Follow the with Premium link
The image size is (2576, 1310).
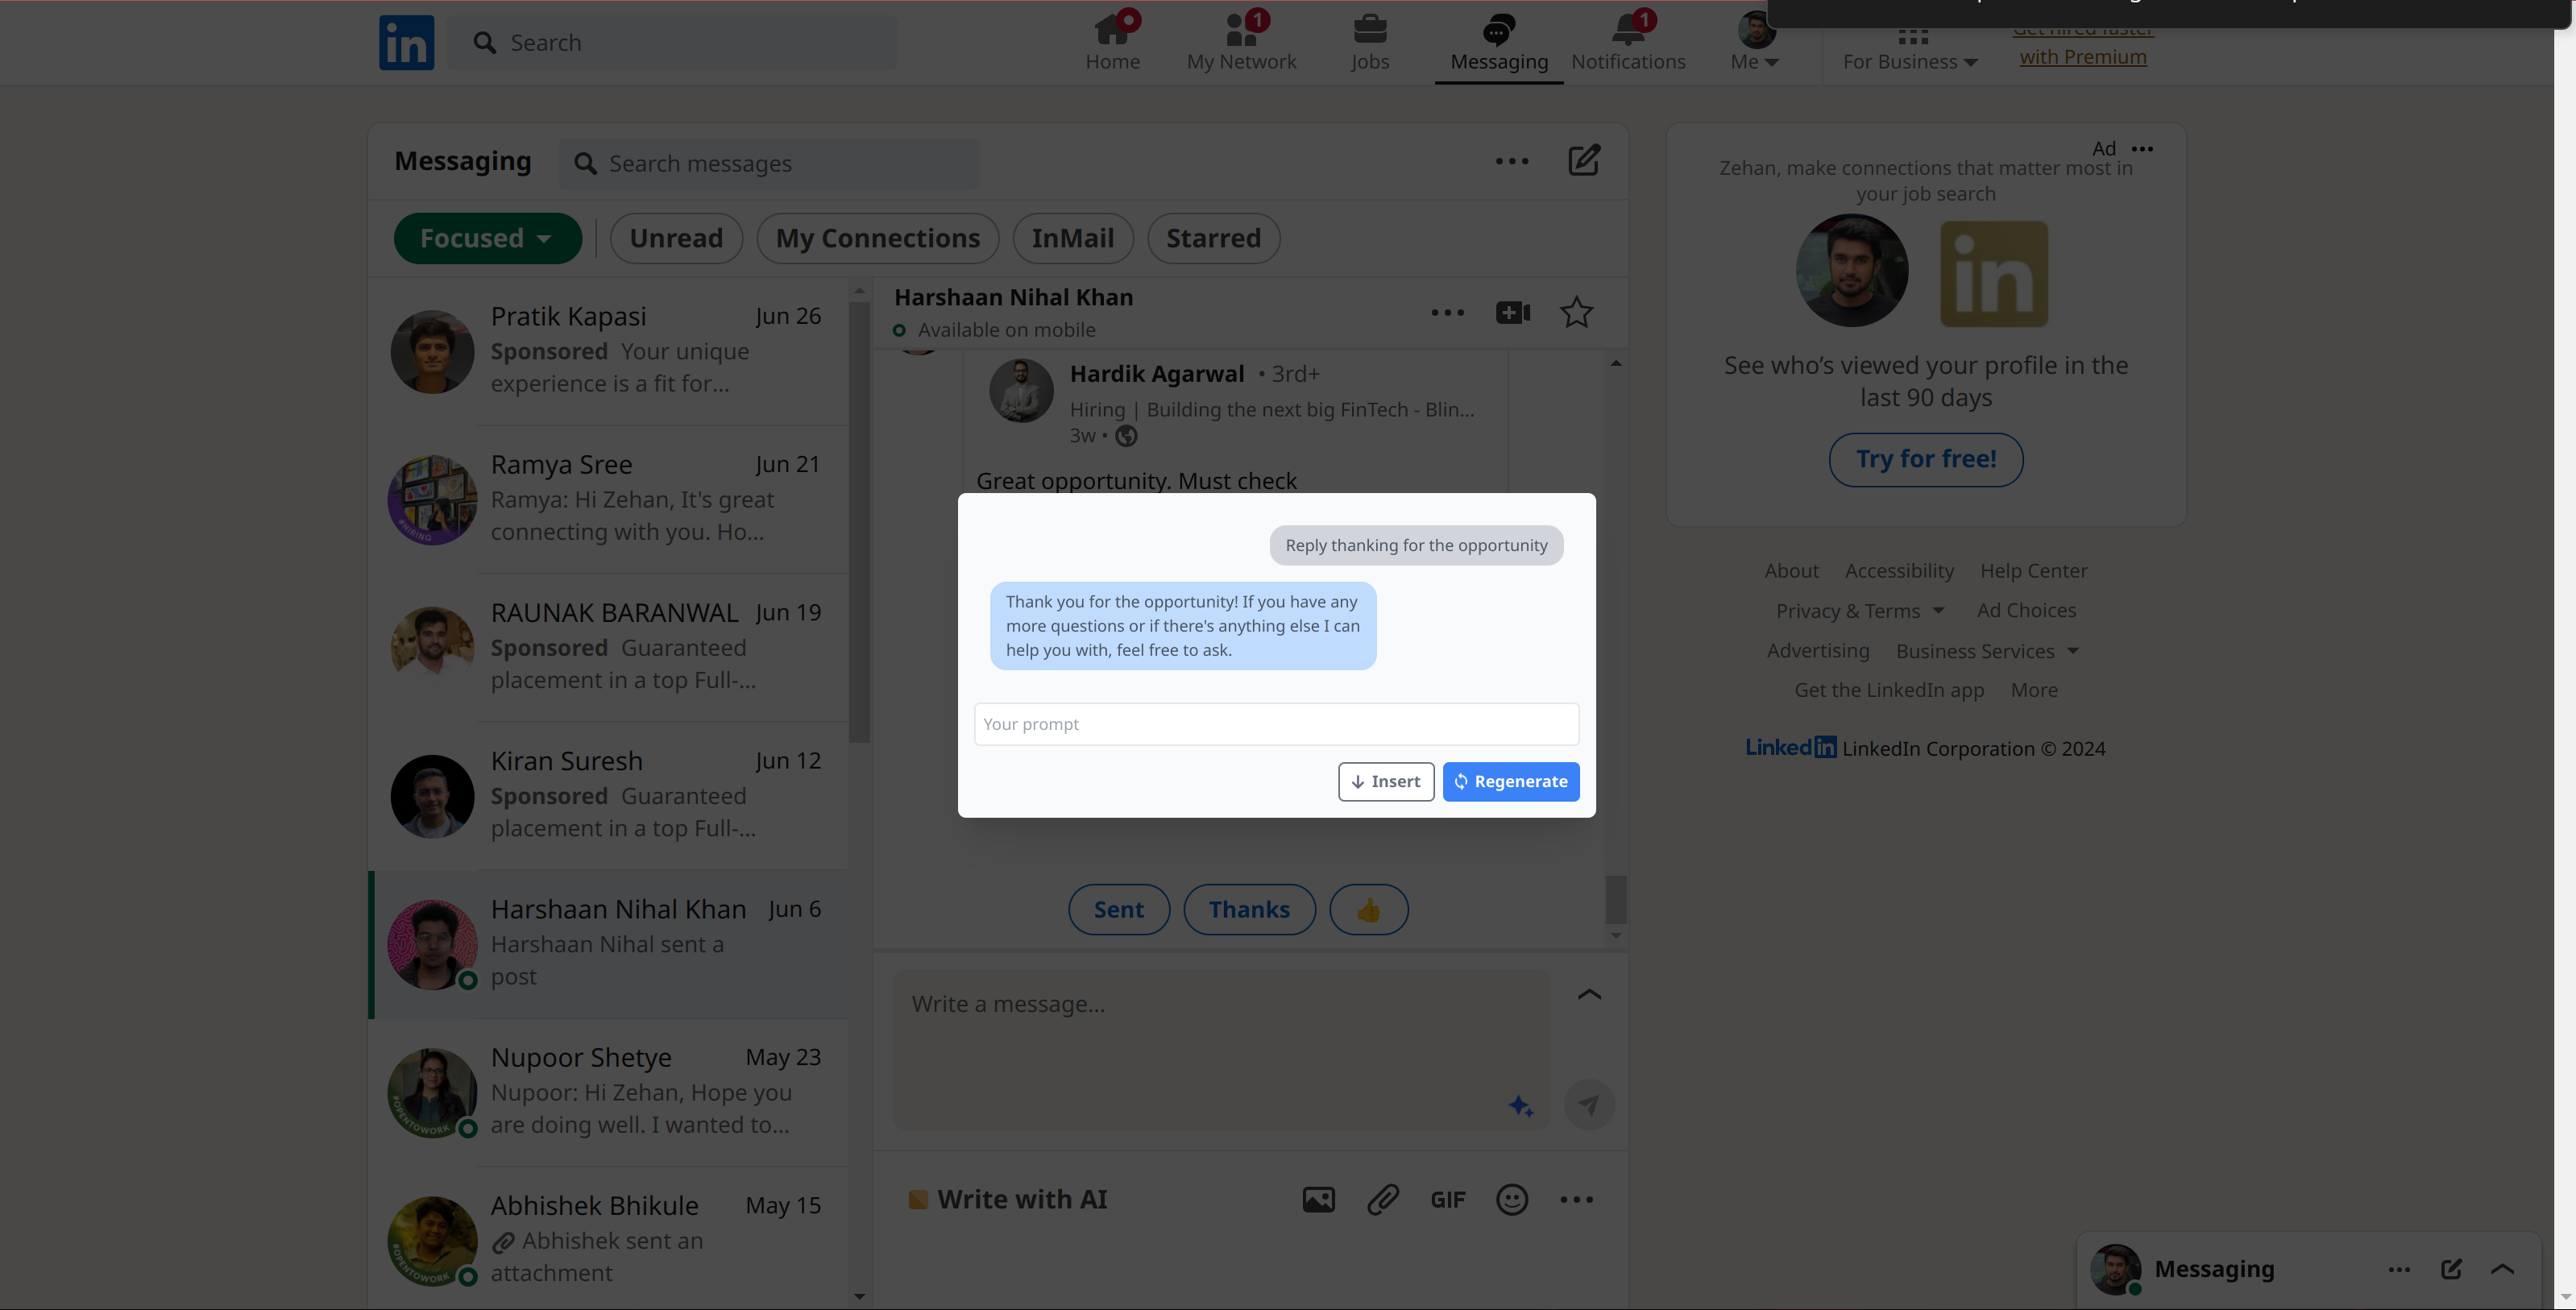(x=2082, y=57)
